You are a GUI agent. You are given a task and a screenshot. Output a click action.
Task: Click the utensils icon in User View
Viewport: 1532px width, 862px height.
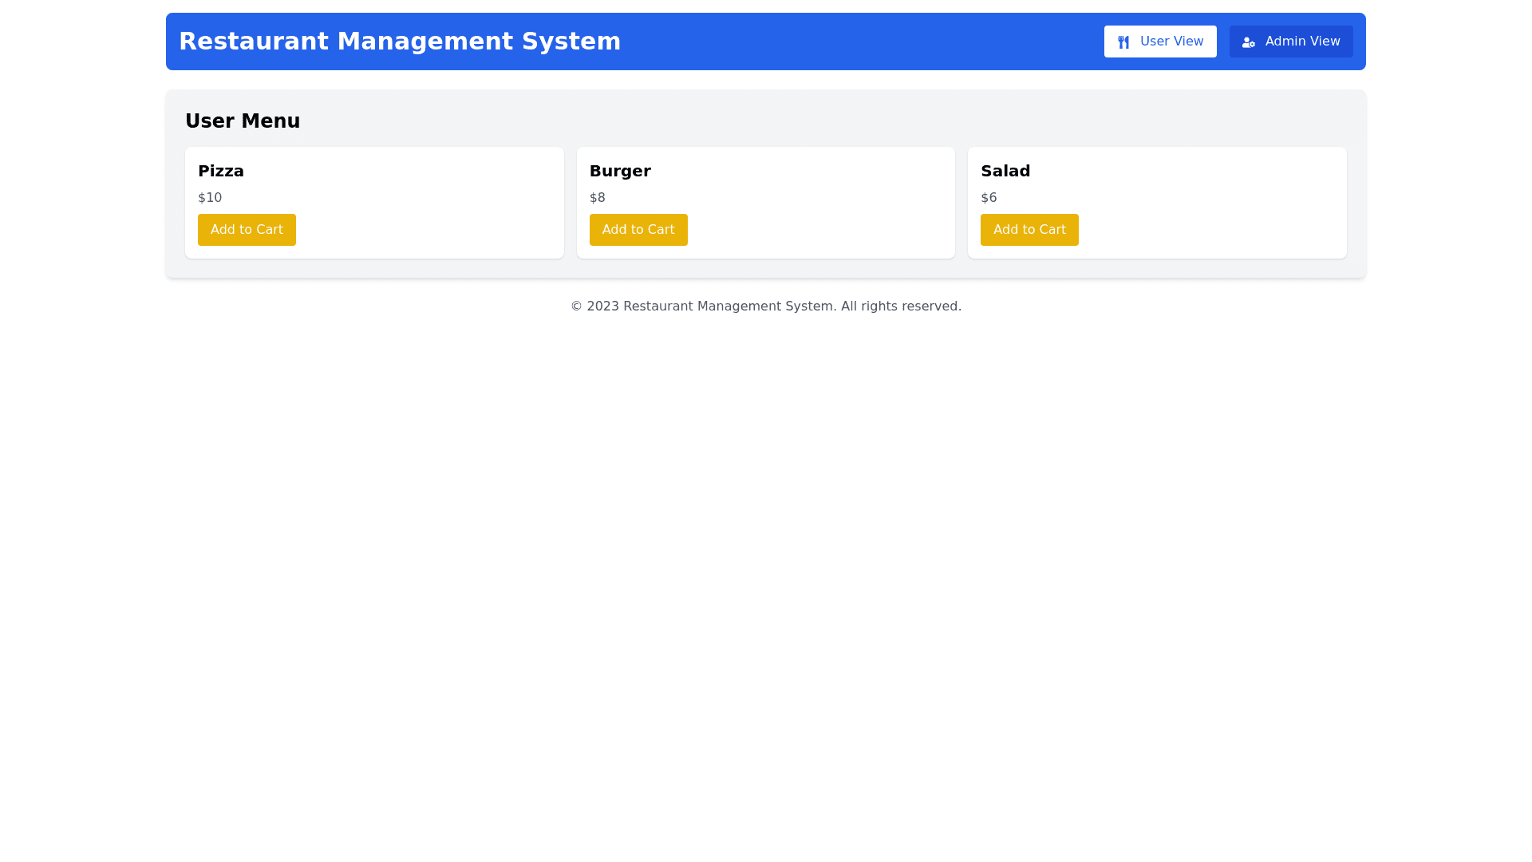click(x=1123, y=42)
